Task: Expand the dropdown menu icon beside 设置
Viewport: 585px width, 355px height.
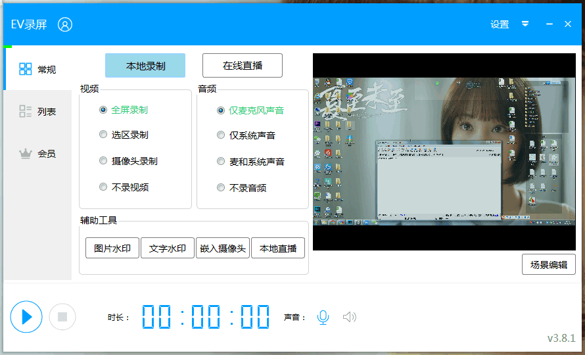Action: coord(525,24)
